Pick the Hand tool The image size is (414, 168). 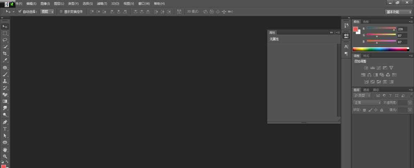(5, 149)
